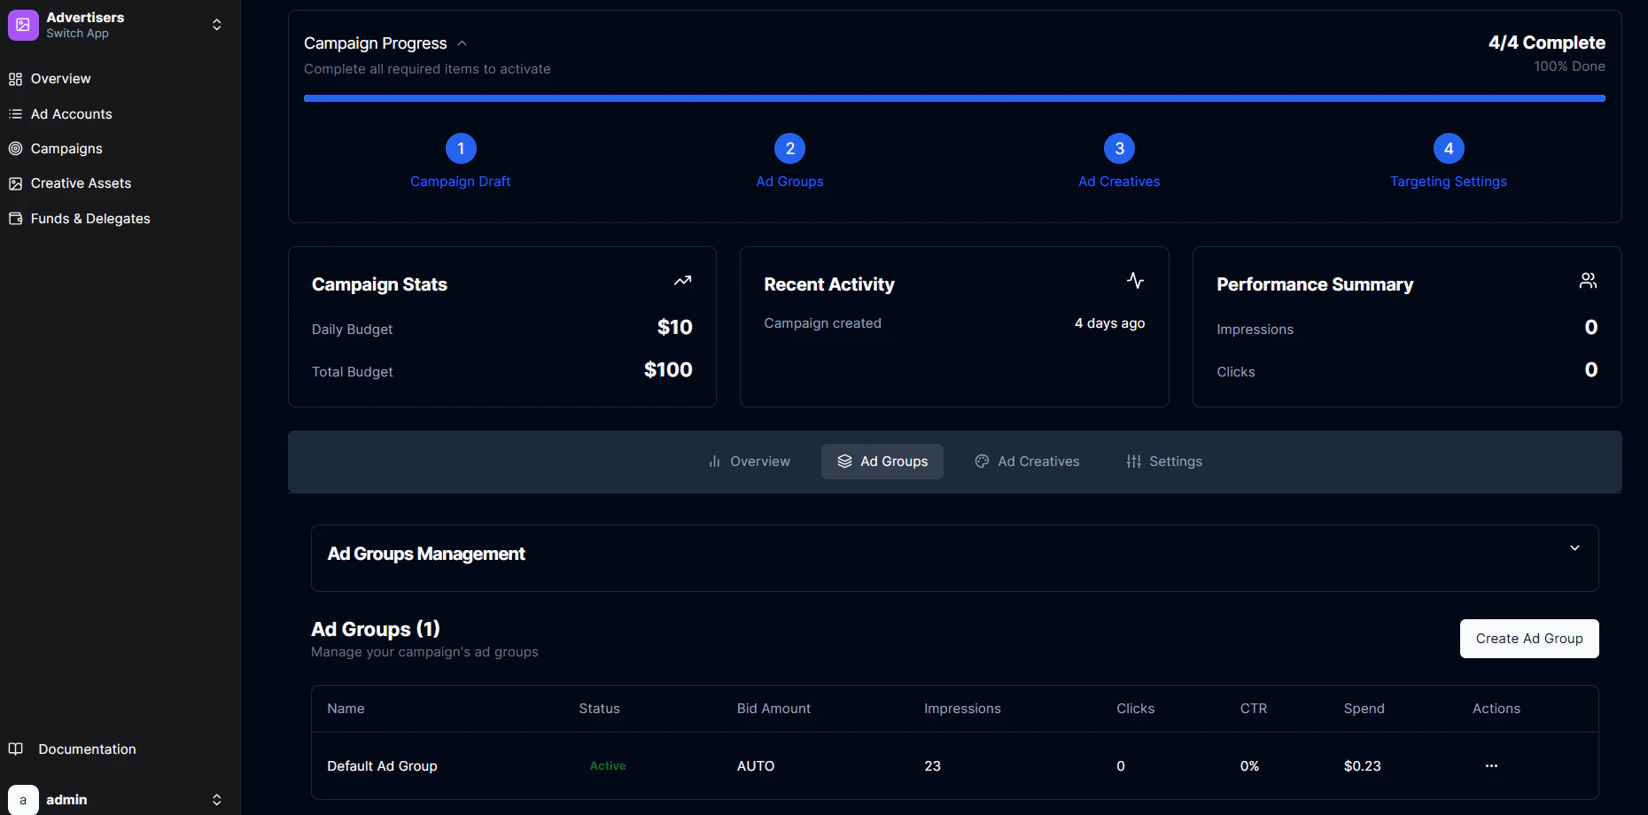Click the Bid Amount column header
Viewport: 1648px width, 815px height.
click(x=773, y=709)
